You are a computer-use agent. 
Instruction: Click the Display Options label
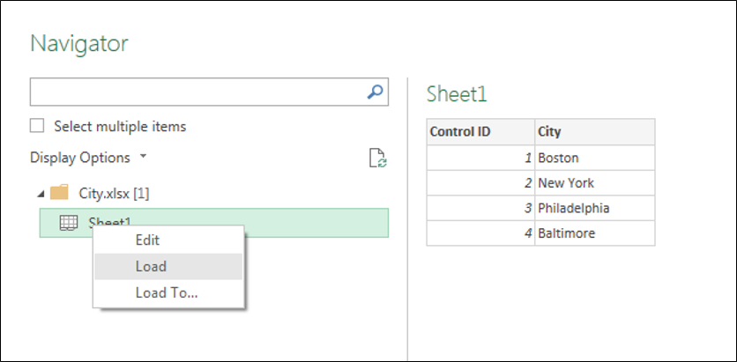point(80,158)
